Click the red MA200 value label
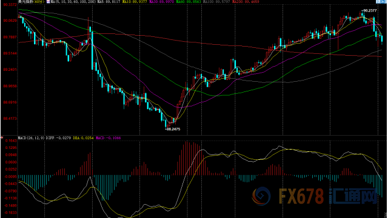 pyautogui.click(x=246, y=2)
